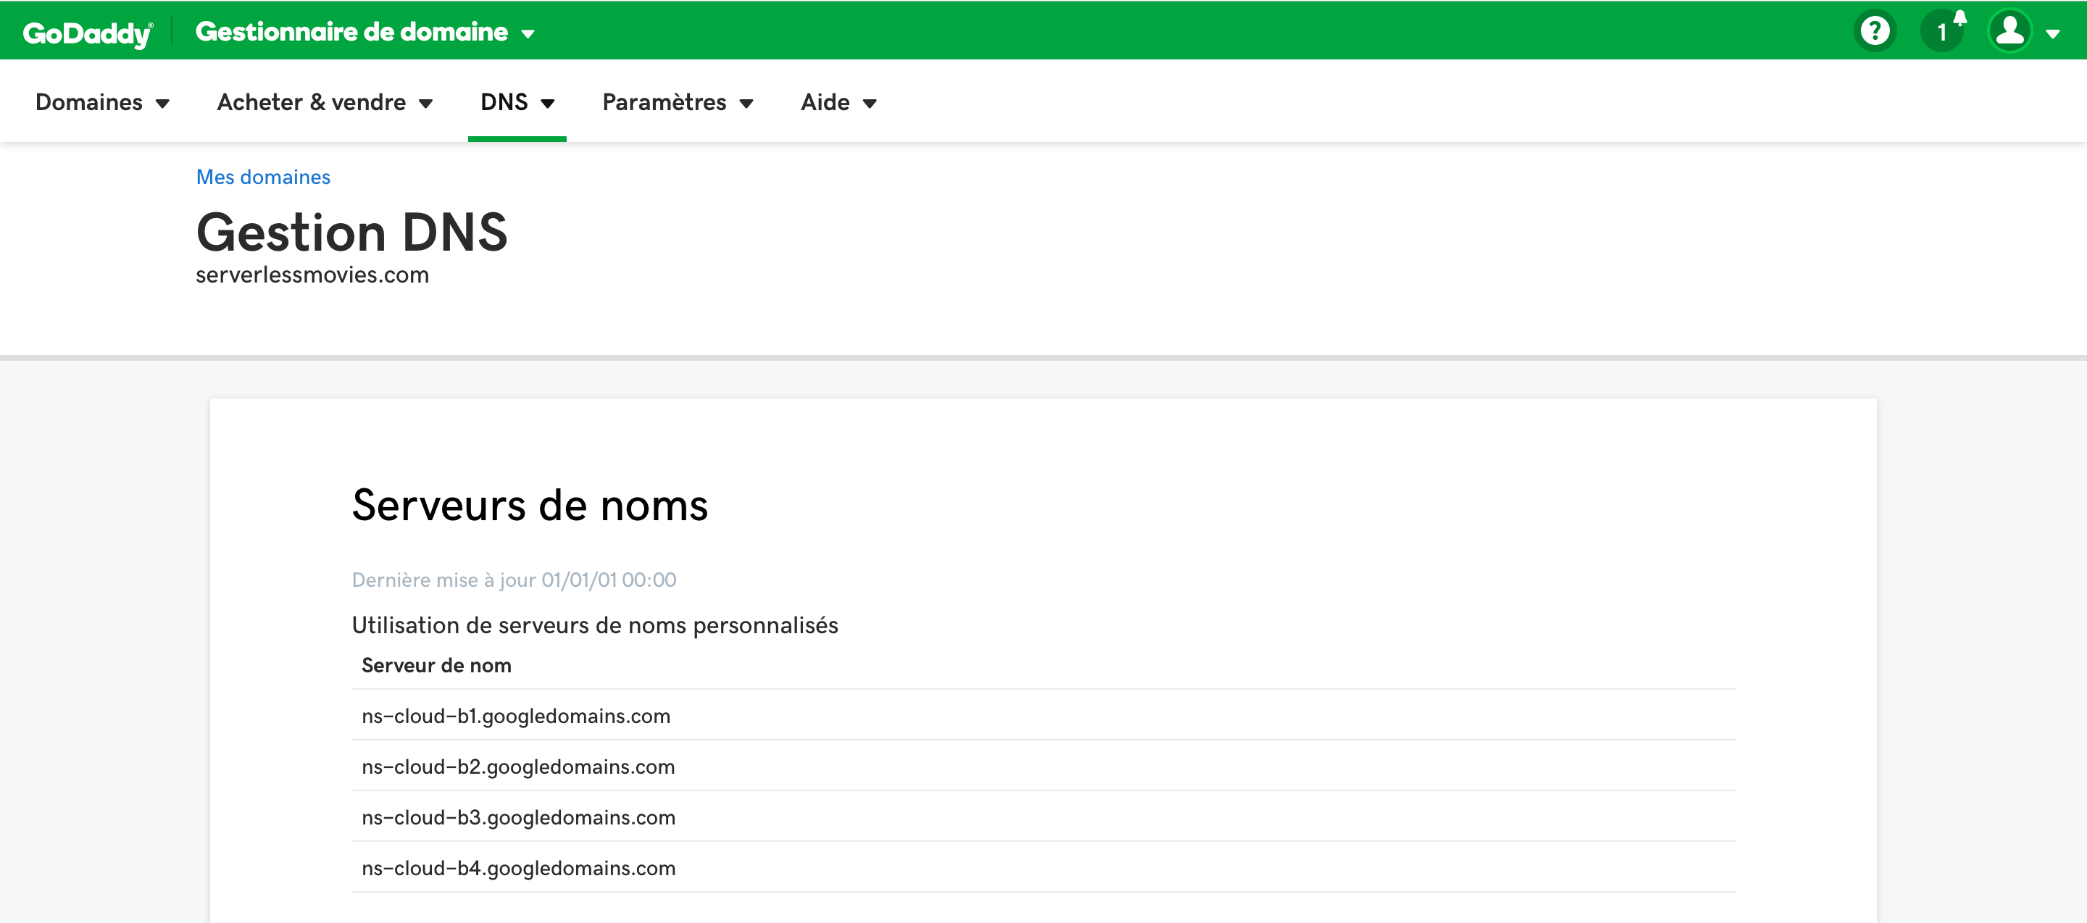The height and width of the screenshot is (923, 2087).
Task: Click the GoDaddy logo
Action: coord(88,33)
